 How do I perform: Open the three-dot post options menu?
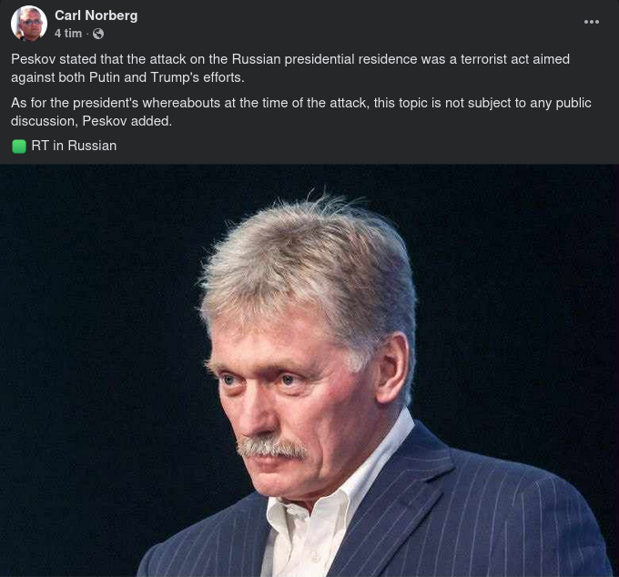592,22
